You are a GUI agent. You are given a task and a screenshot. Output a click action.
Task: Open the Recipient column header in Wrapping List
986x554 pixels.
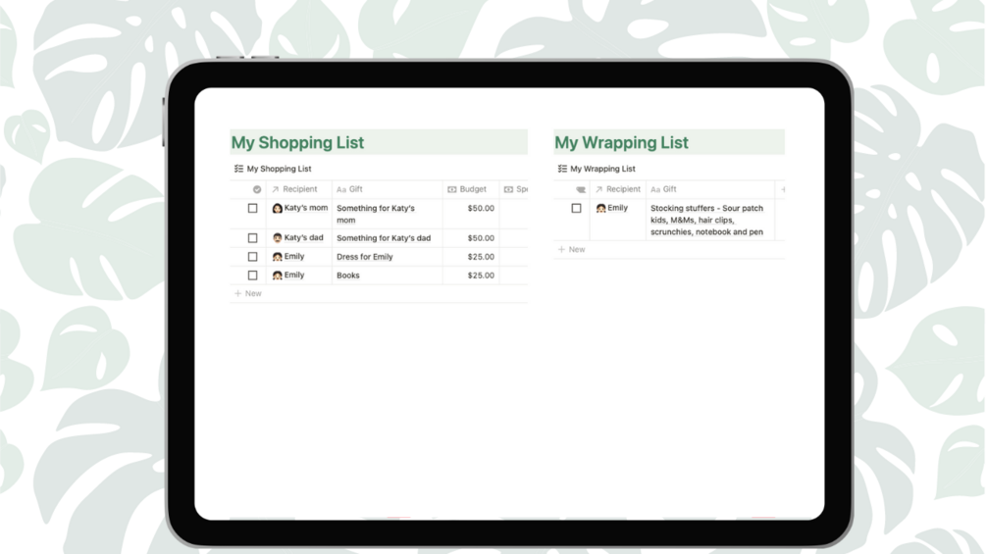tap(618, 189)
